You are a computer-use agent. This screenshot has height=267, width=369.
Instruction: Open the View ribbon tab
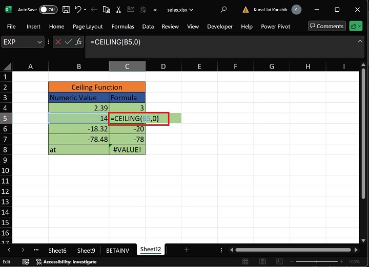193,27
